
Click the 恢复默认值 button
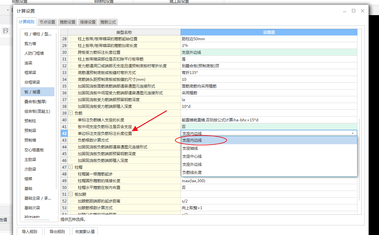85,231
